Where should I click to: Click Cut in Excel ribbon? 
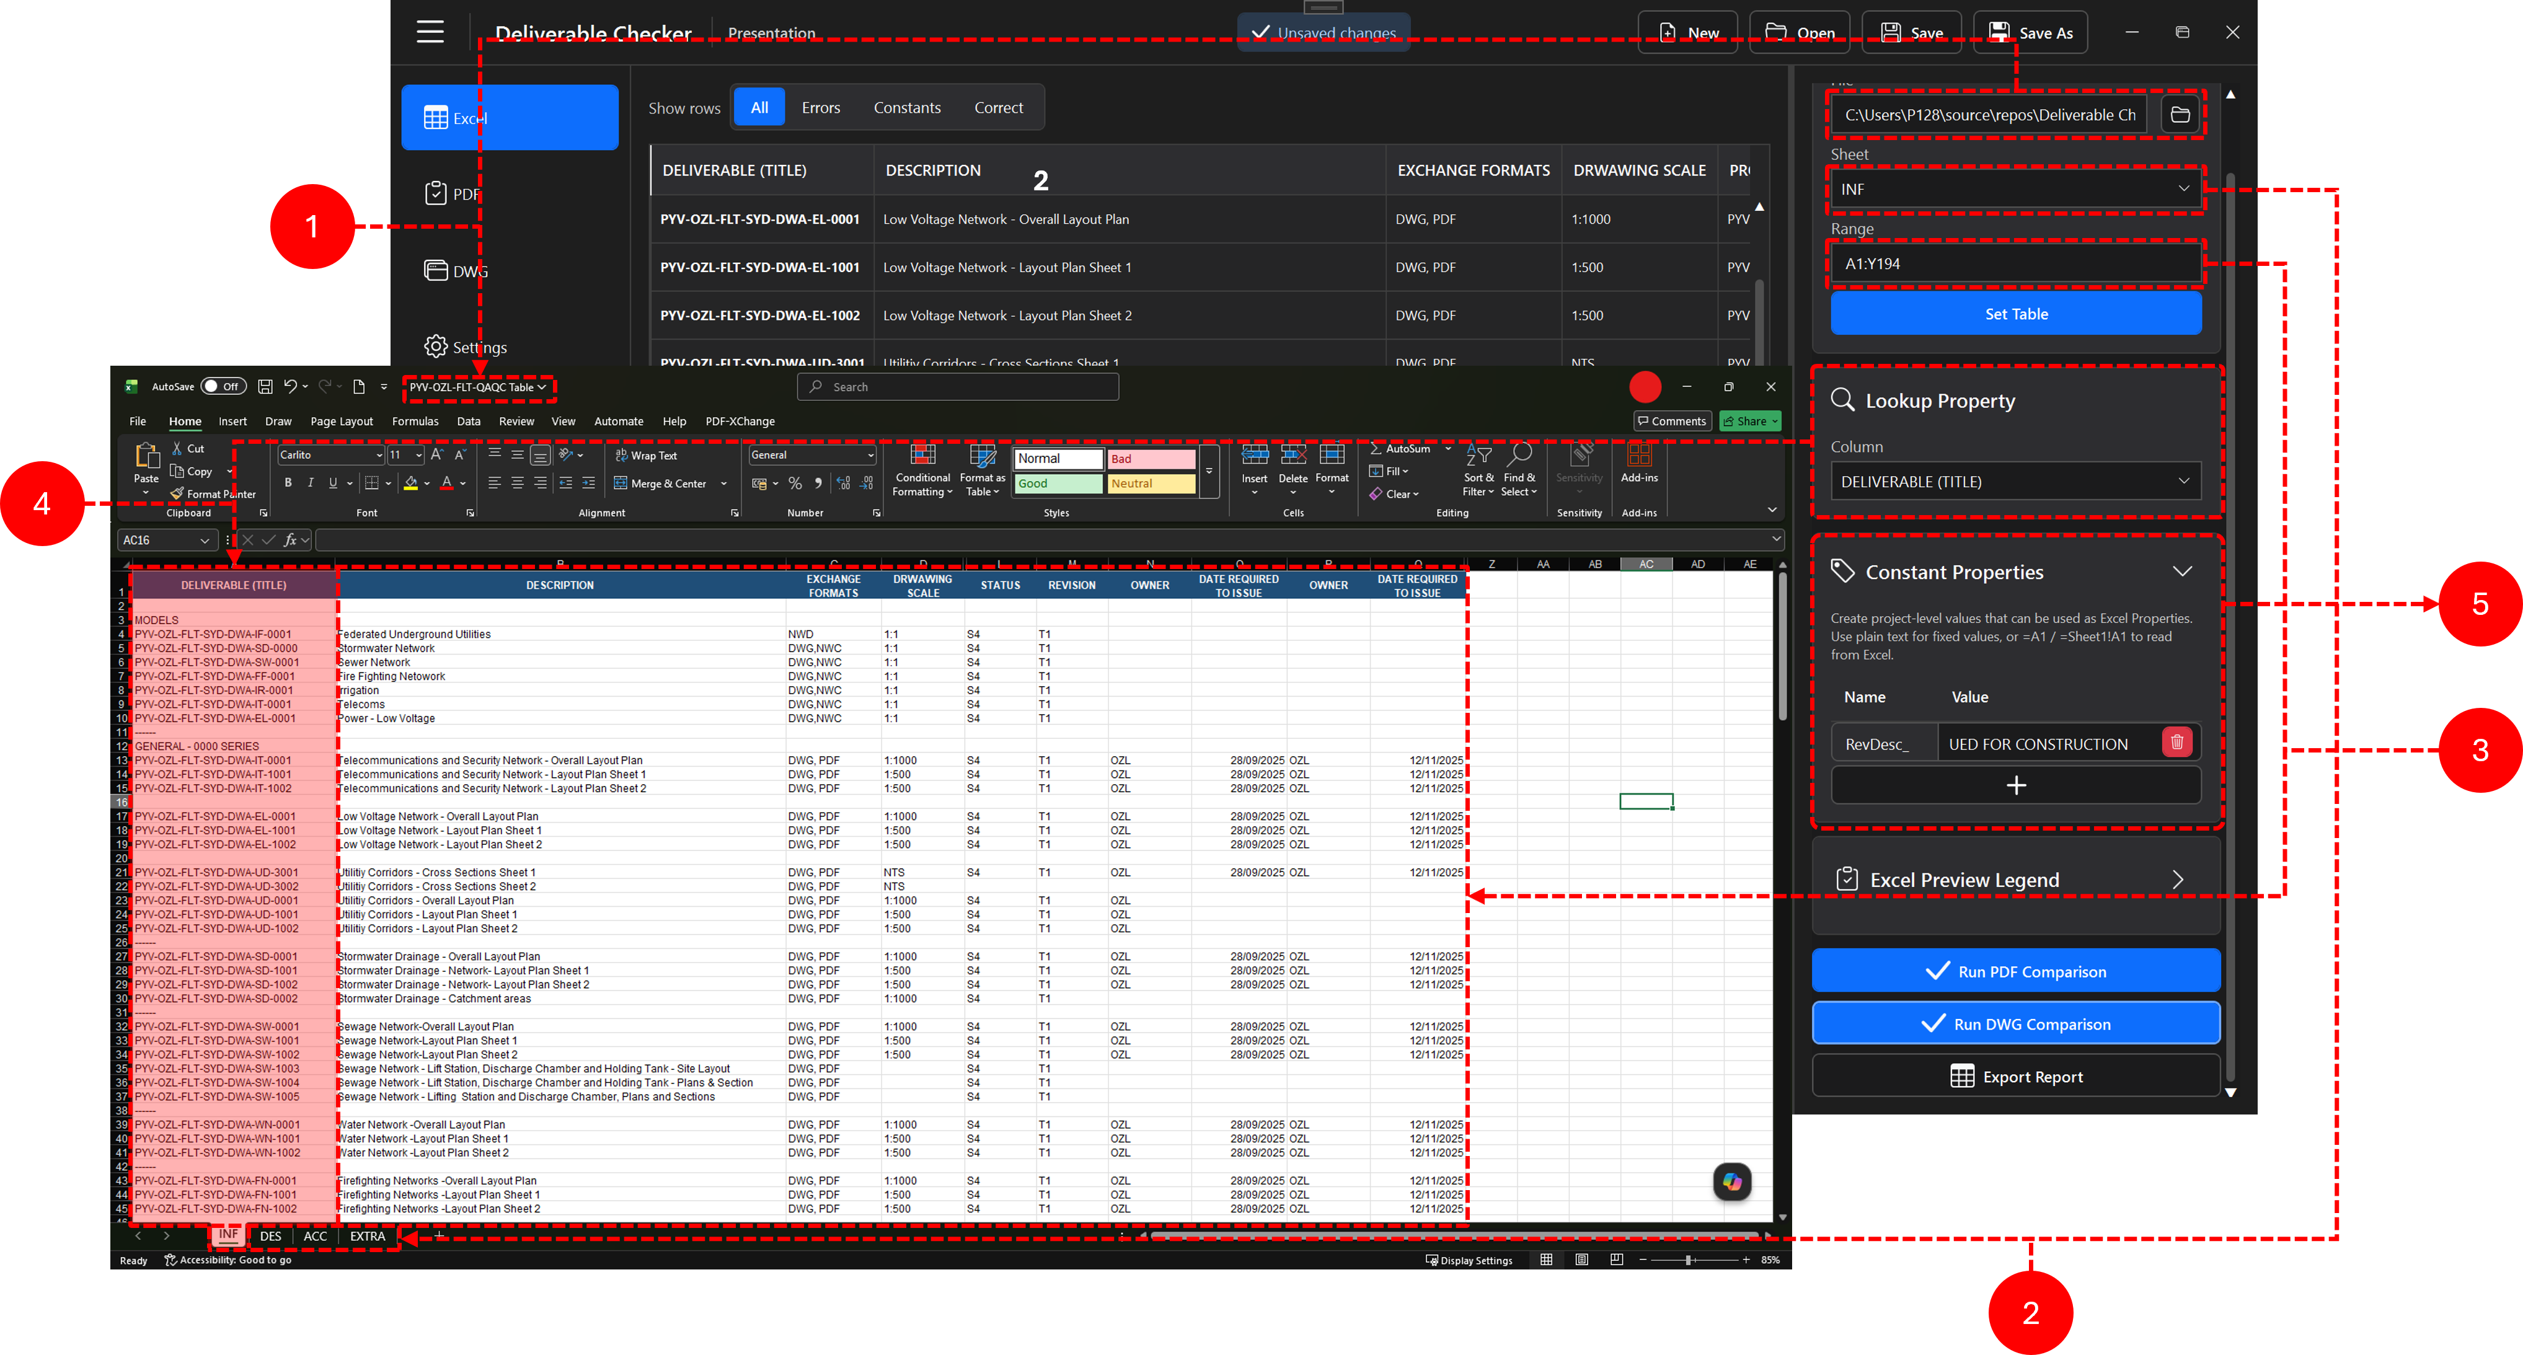click(x=188, y=448)
